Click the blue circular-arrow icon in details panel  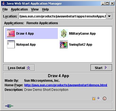pyautogui.click(x=99, y=99)
